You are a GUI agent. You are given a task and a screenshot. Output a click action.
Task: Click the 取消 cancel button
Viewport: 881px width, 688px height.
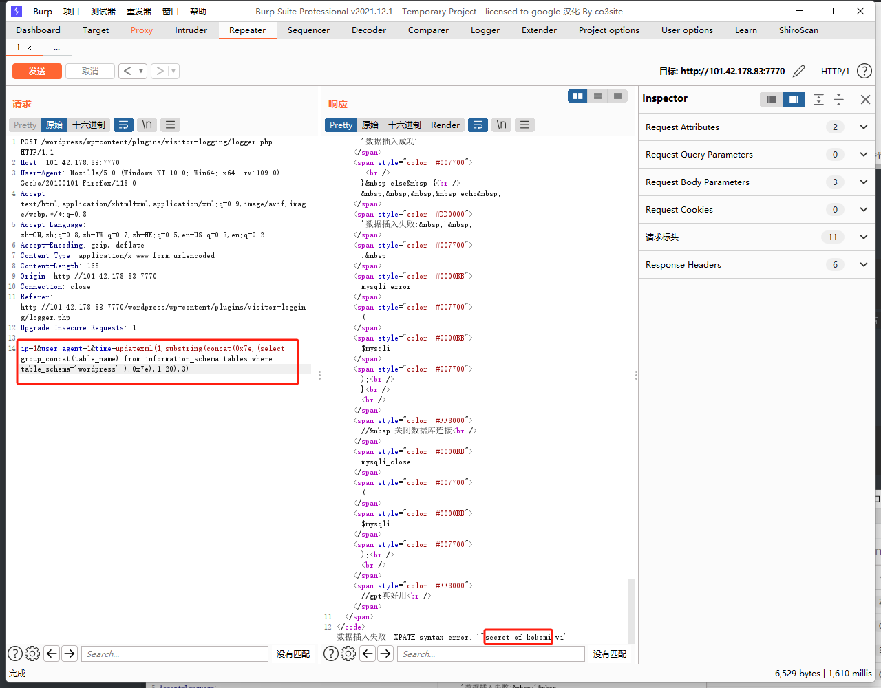point(90,71)
